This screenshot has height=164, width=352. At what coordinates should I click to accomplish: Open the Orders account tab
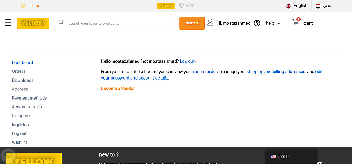(x=19, y=71)
